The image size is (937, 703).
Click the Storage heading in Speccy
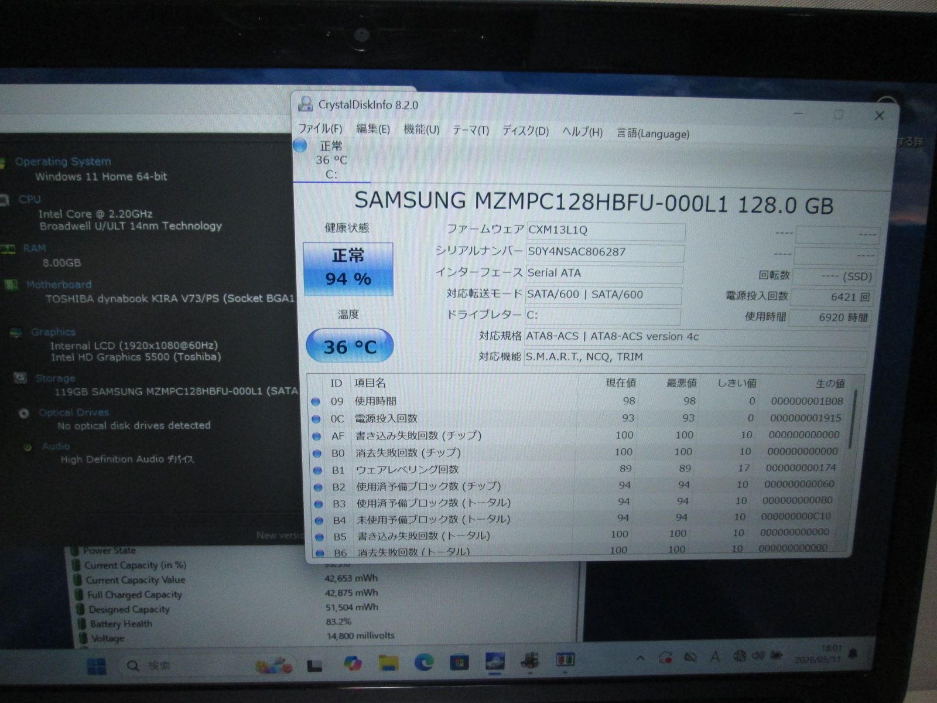click(x=55, y=378)
